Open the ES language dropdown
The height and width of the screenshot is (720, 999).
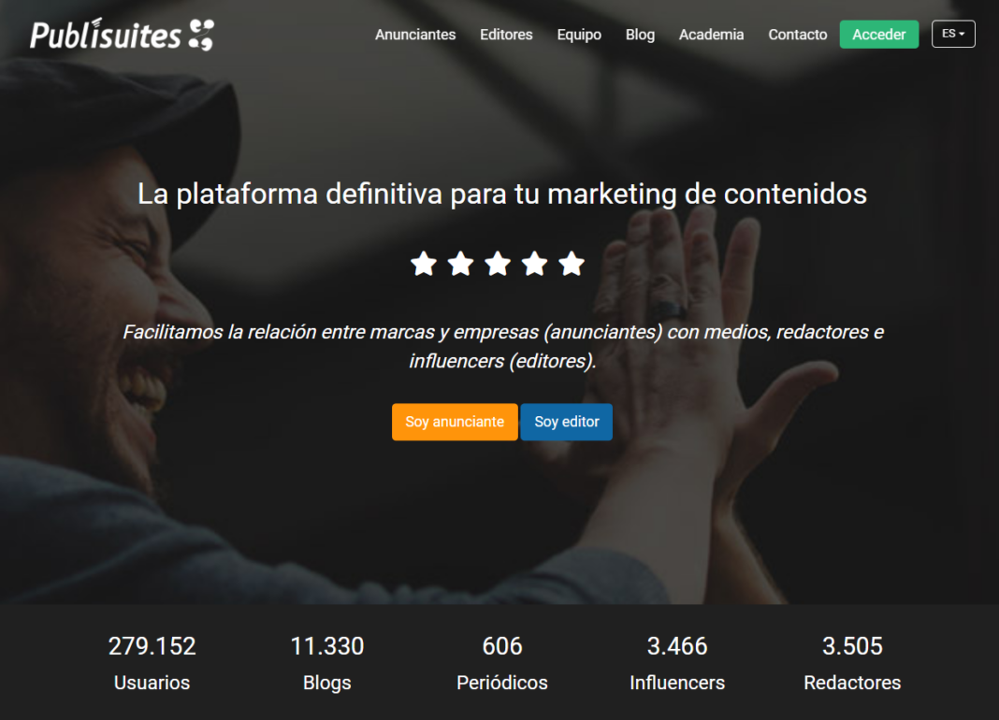click(x=953, y=34)
